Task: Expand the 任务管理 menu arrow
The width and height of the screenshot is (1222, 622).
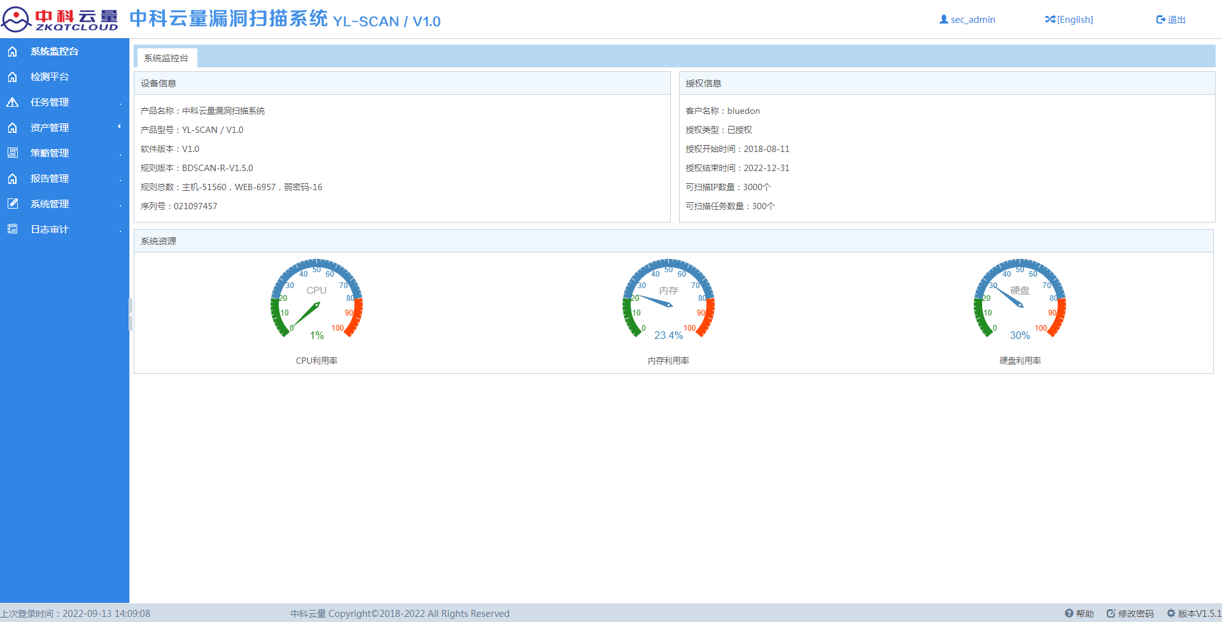Action: [120, 104]
